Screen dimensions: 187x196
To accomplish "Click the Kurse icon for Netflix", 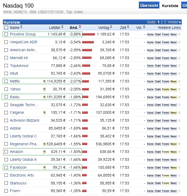I will (x=150, y=81).
